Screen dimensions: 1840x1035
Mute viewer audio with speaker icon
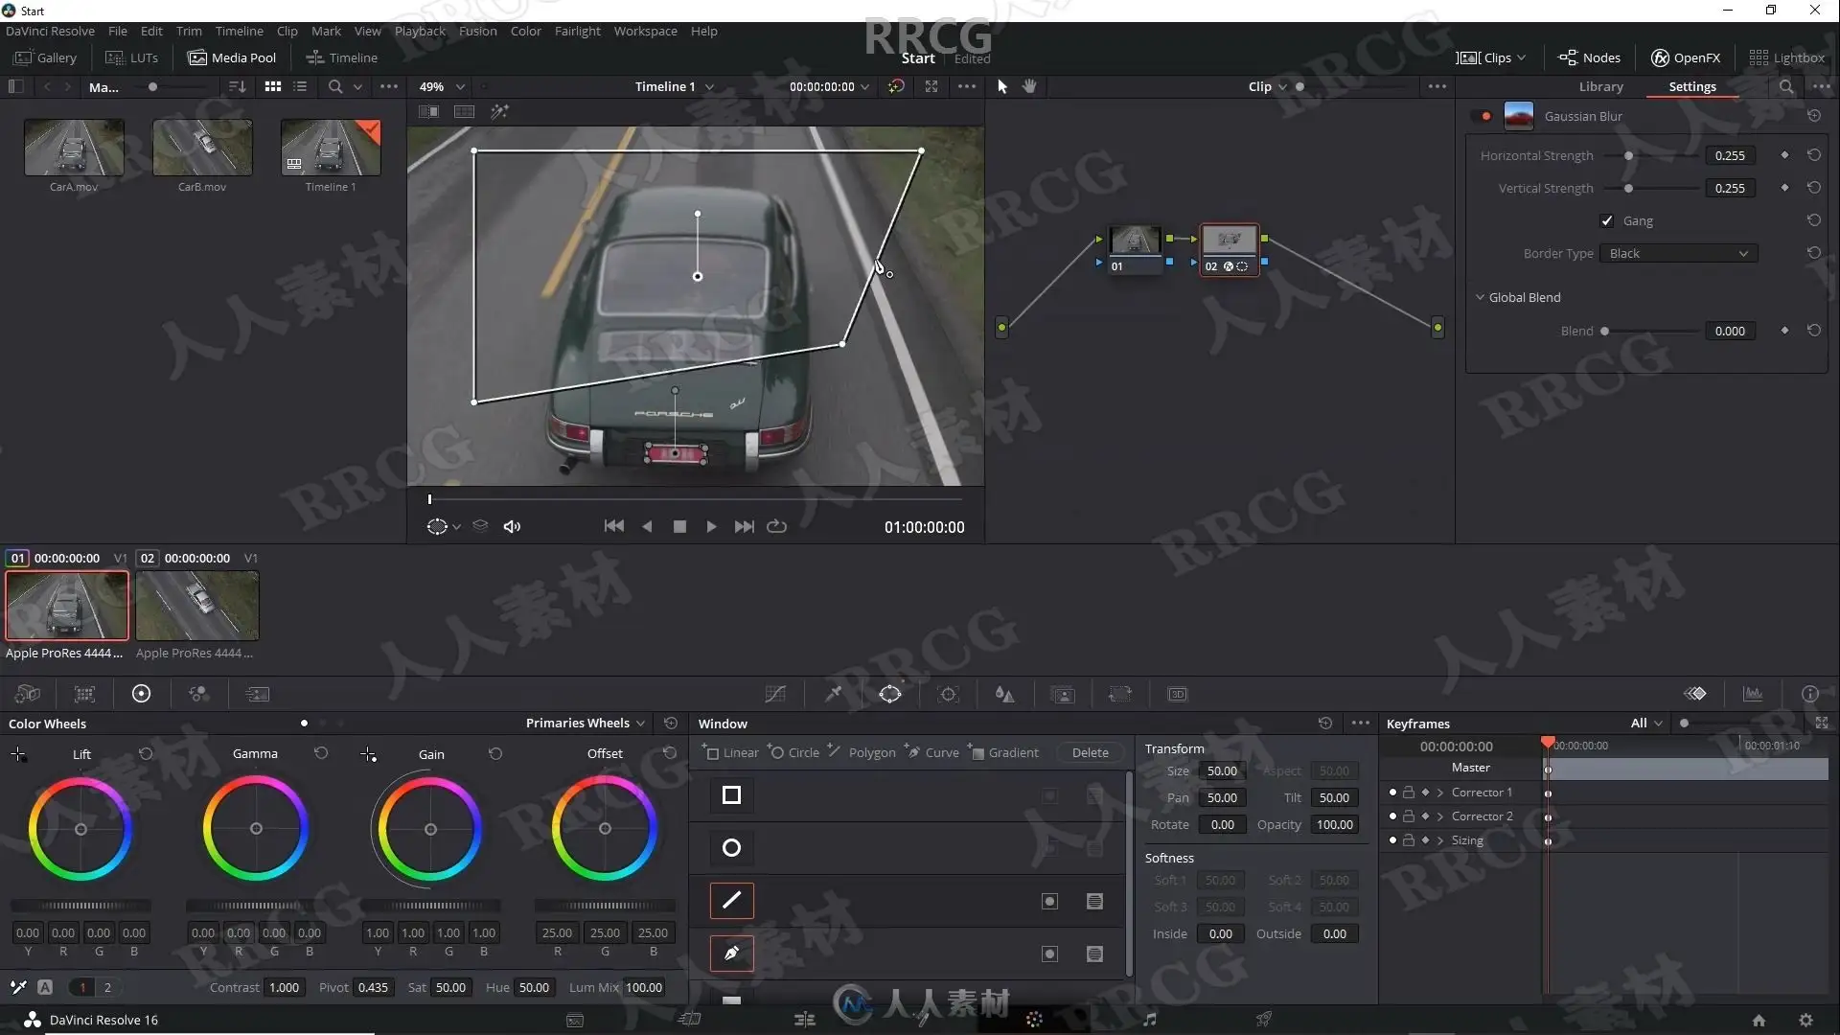coord(512,526)
